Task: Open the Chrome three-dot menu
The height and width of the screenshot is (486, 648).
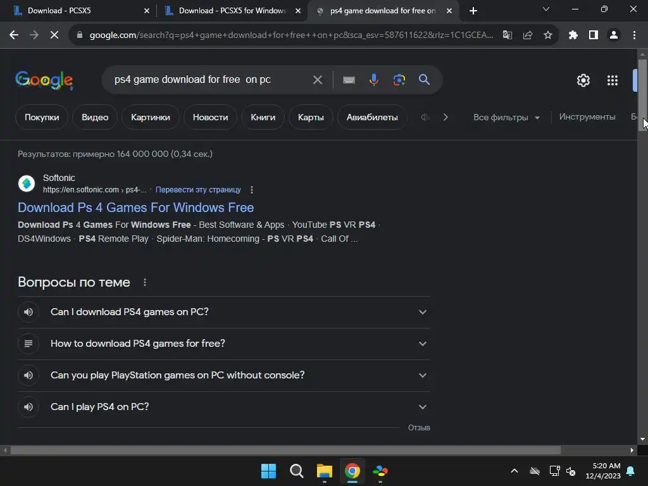Action: (634, 35)
